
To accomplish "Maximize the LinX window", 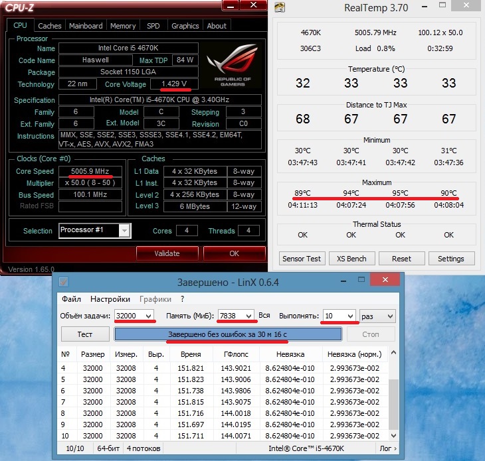I will pyautogui.click(x=361, y=279).
